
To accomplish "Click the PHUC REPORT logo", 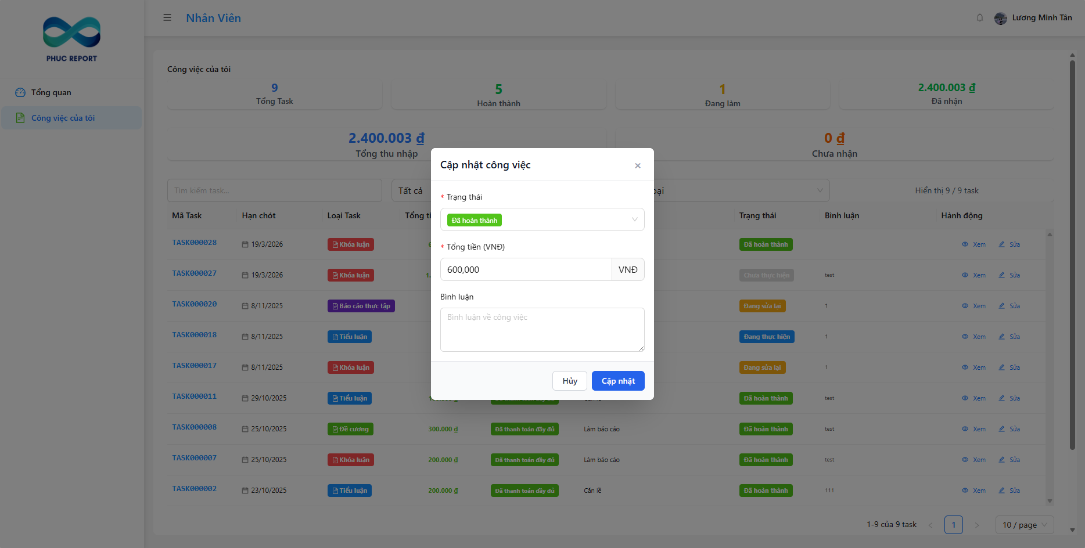I will pos(71,39).
